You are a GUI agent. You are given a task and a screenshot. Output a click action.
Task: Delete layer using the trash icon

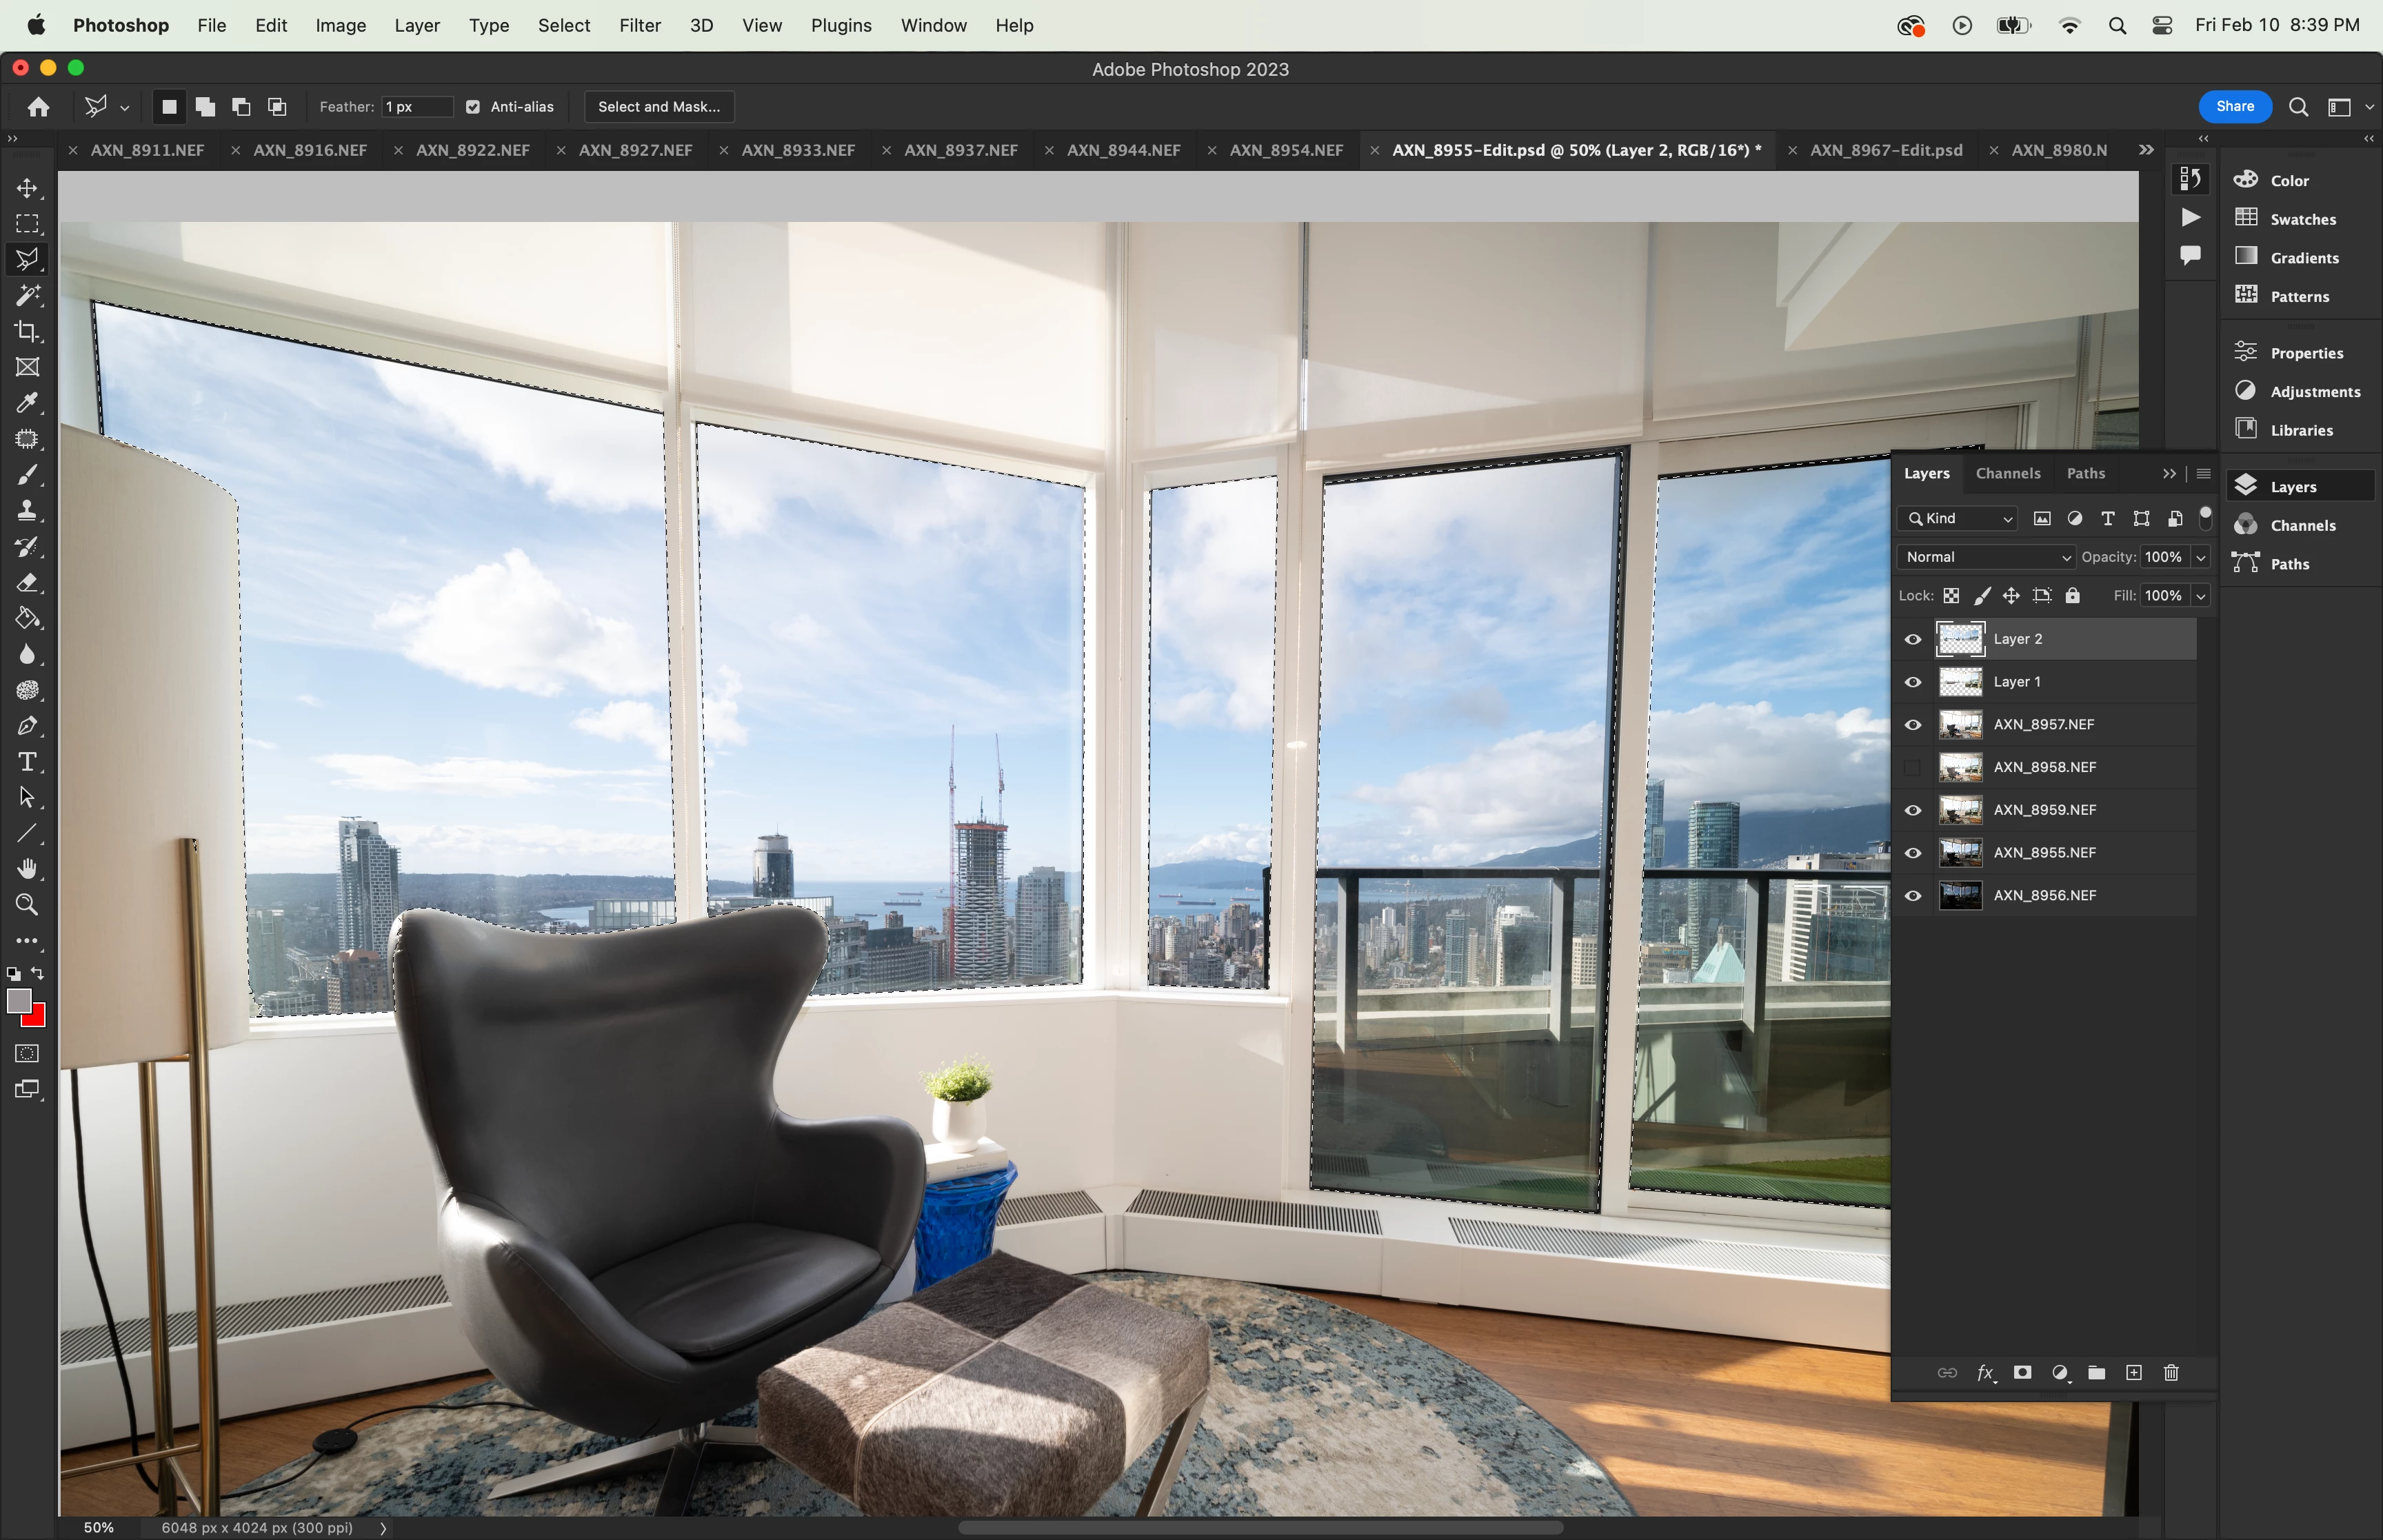(x=2171, y=1372)
